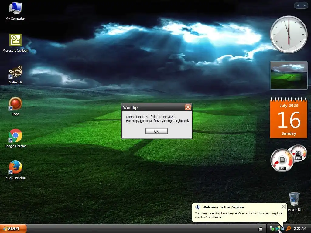
Task: Click the July 2023 calendar gadget
Action: 289,118
